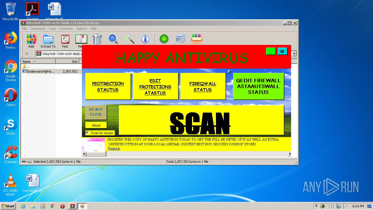Click the Info toolbar icon
373x210 pixels.
pyautogui.click(x=145, y=39)
